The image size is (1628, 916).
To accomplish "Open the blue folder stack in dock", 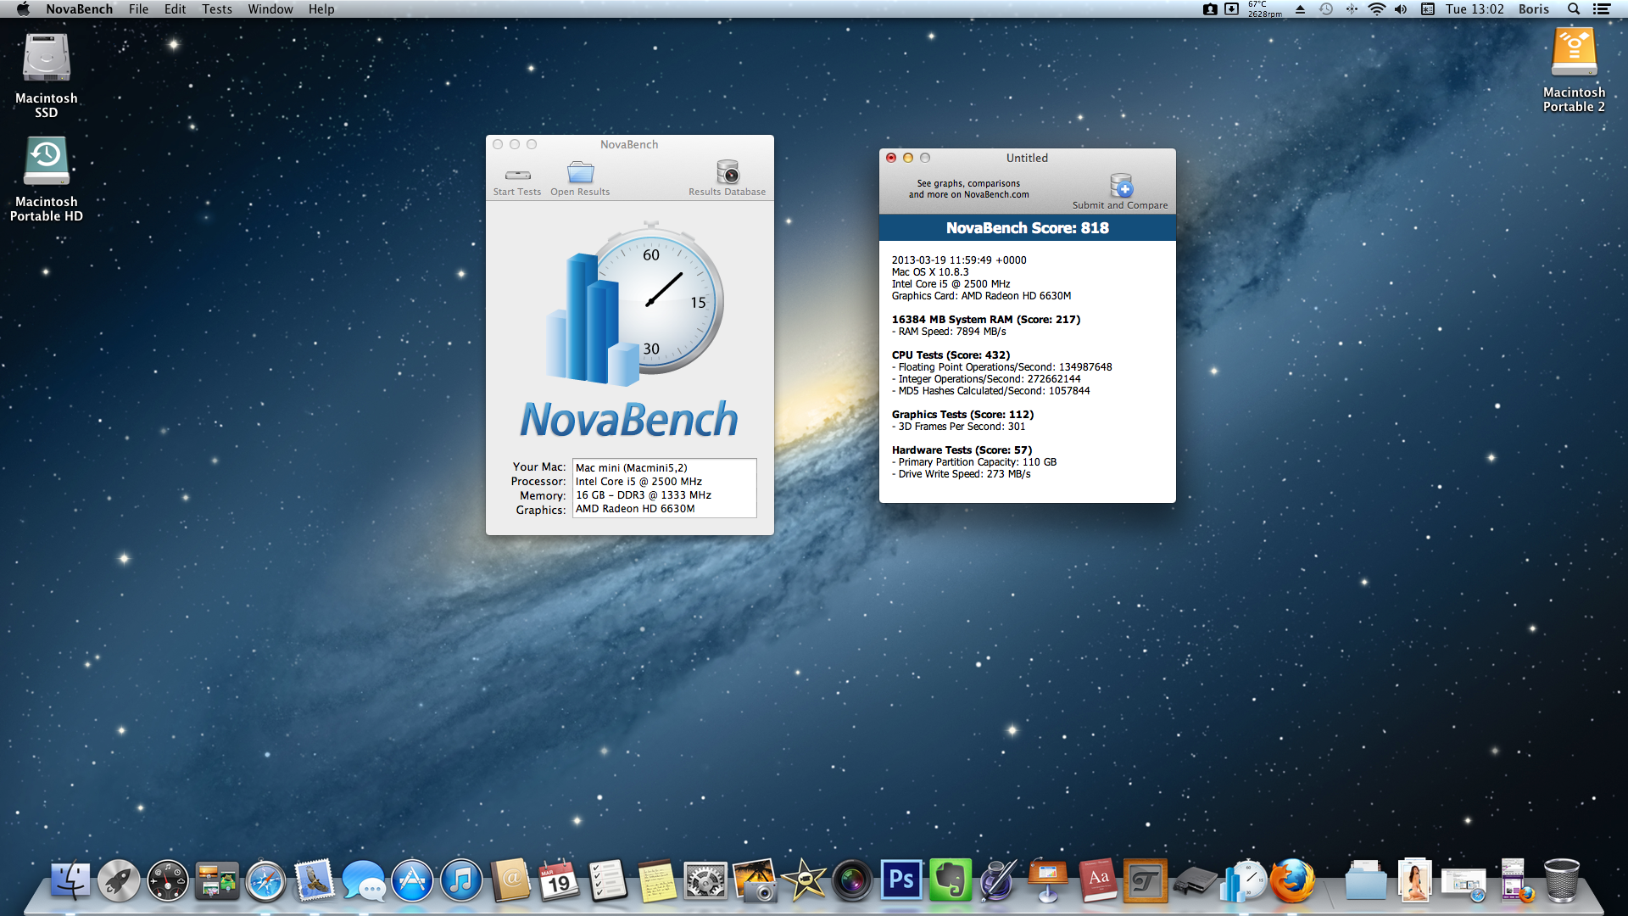I will pos(1366,880).
